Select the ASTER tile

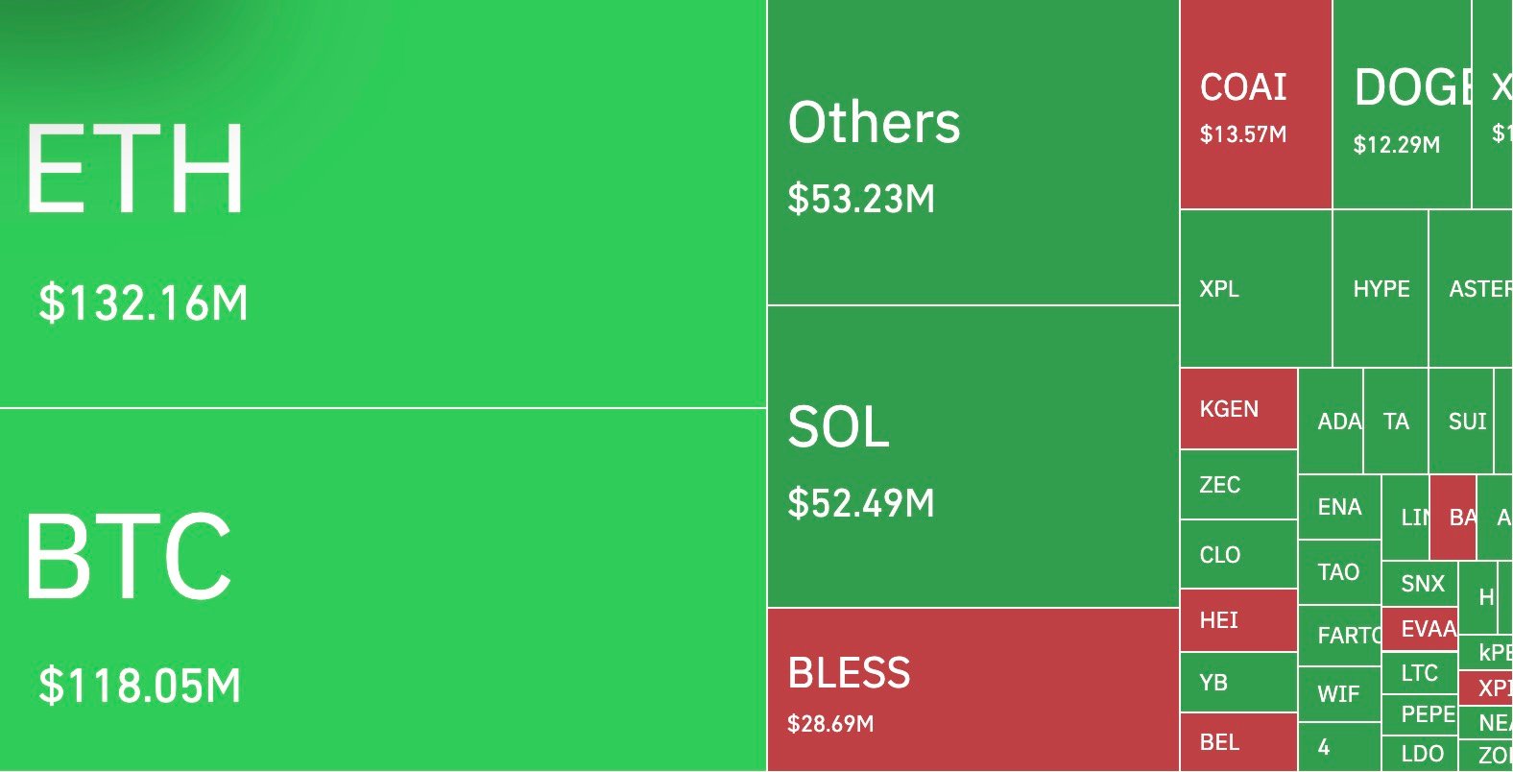tap(1471, 288)
